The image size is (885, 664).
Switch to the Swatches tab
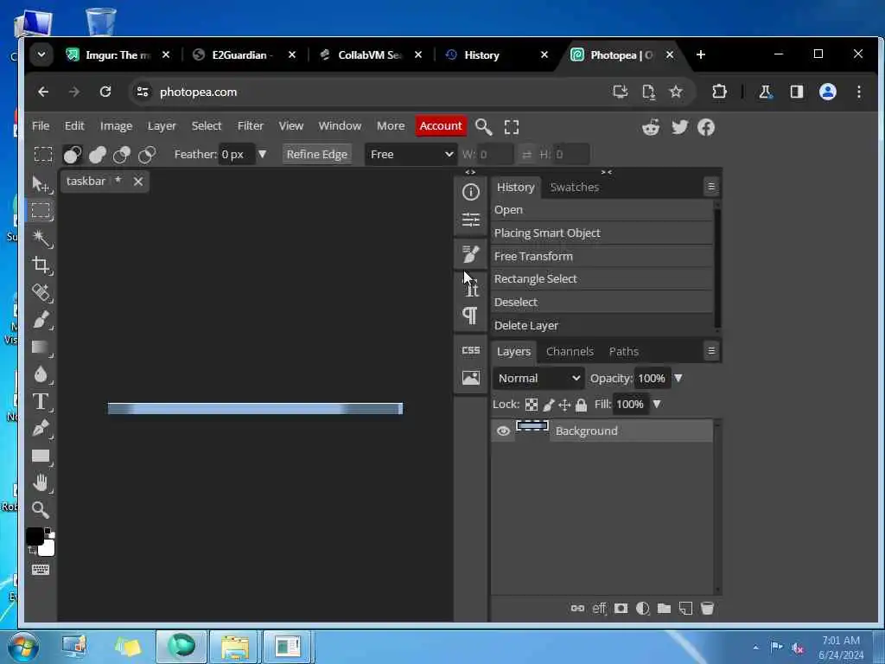pos(575,187)
